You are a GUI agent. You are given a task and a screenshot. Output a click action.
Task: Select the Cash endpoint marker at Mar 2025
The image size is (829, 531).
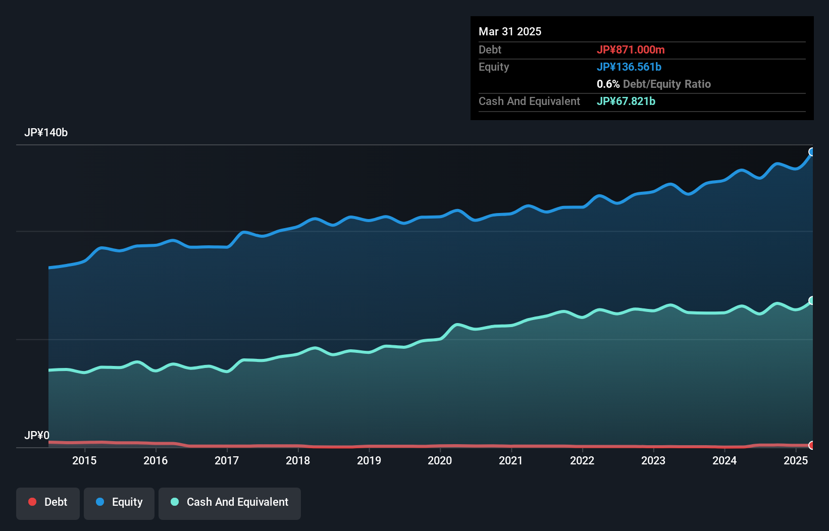812,300
